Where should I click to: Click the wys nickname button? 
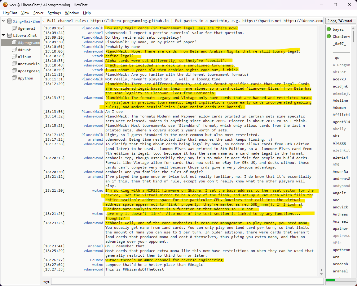[x=46, y=281]
